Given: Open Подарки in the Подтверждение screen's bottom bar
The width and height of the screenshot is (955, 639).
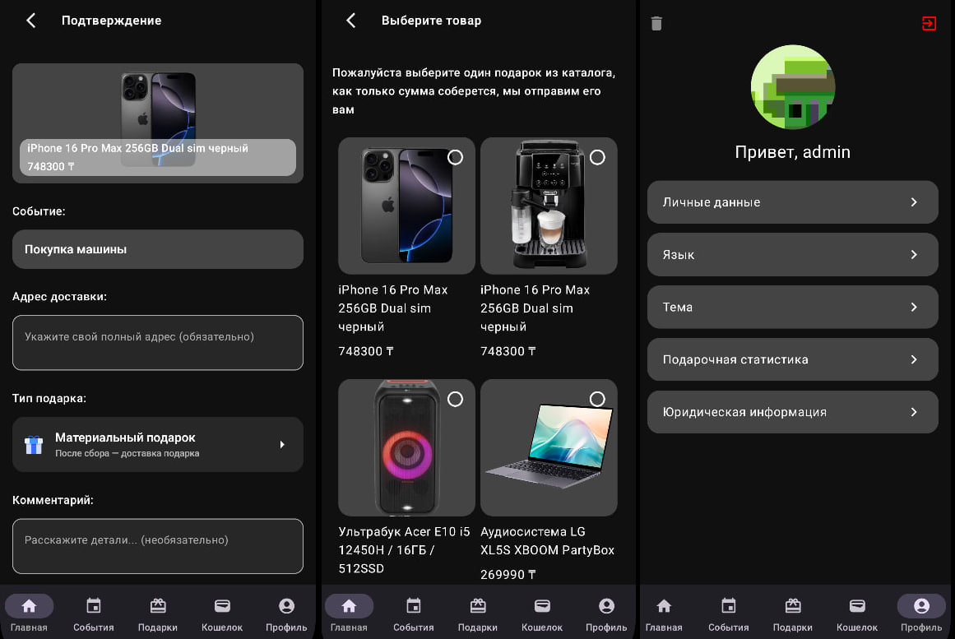Looking at the screenshot, I should [158, 614].
